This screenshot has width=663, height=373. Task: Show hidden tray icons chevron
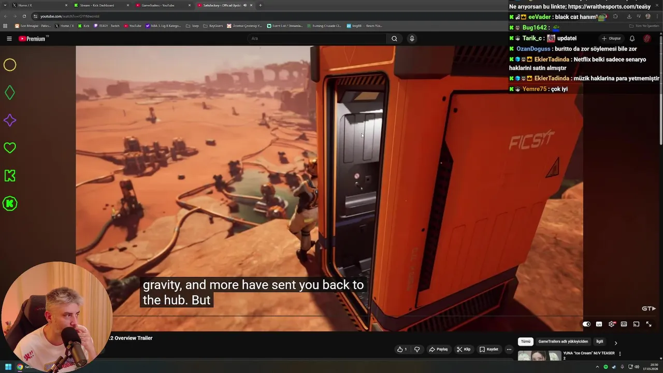(597, 367)
